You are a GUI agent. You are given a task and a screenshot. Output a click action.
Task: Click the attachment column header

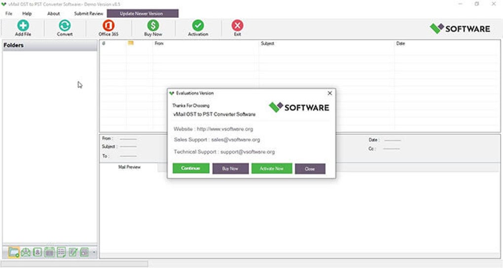[x=104, y=43]
